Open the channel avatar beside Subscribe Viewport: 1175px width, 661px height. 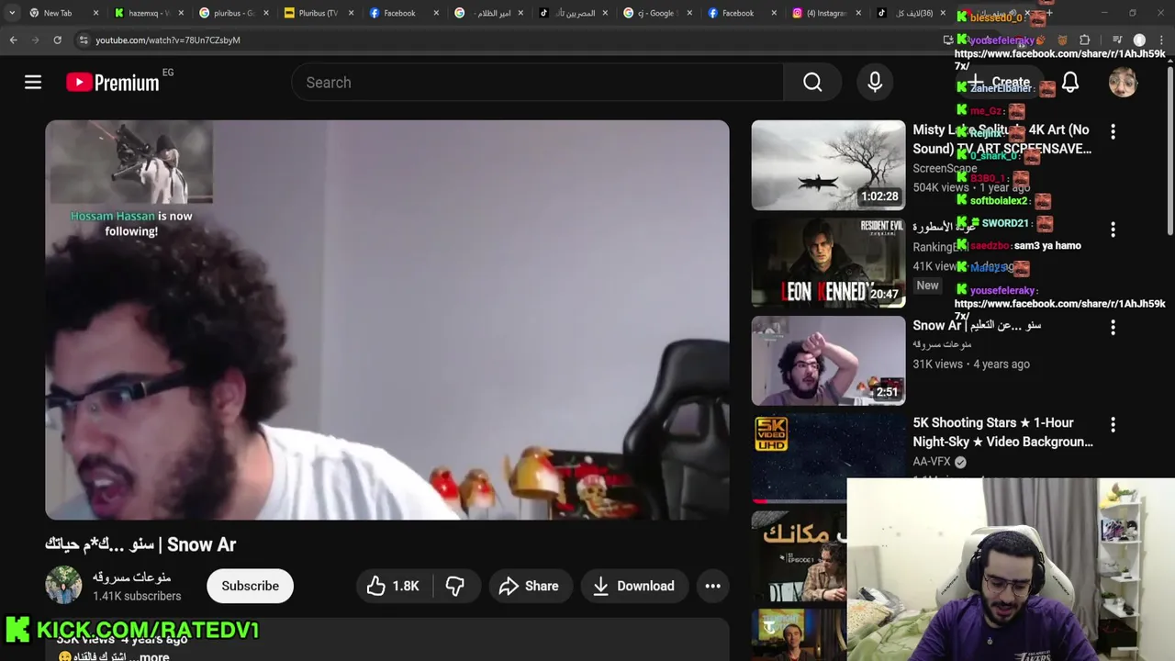(x=63, y=586)
